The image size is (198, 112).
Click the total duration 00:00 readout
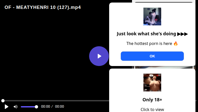[59, 107]
